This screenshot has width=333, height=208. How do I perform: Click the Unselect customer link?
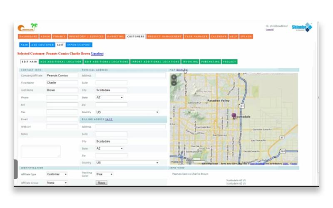tap(97, 54)
